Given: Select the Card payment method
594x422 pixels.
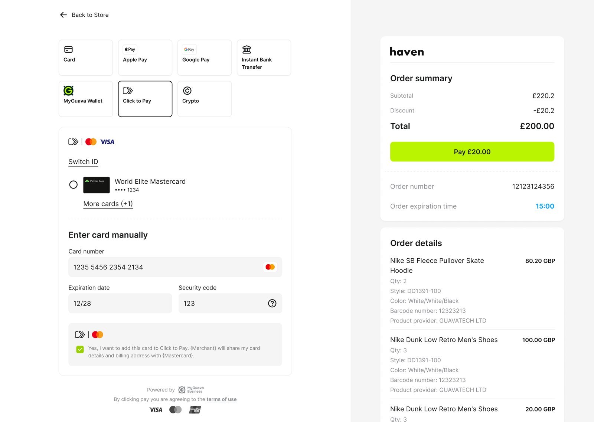Looking at the screenshot, I should (86, 58).
